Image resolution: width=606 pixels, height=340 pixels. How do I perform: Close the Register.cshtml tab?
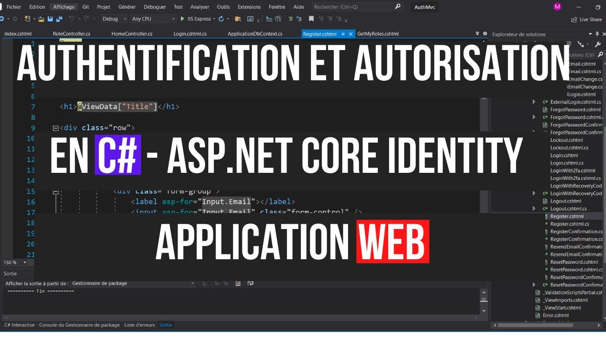click(x=351, y=34)
